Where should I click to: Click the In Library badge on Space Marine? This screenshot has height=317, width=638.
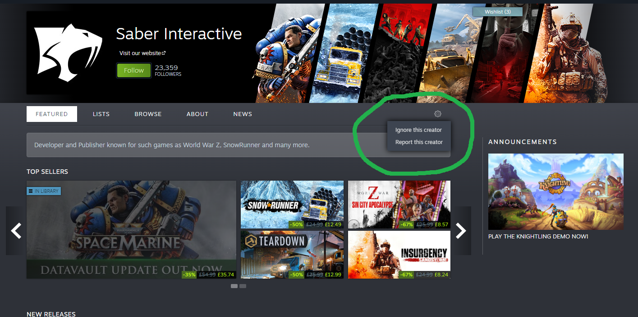pos(44,191)
